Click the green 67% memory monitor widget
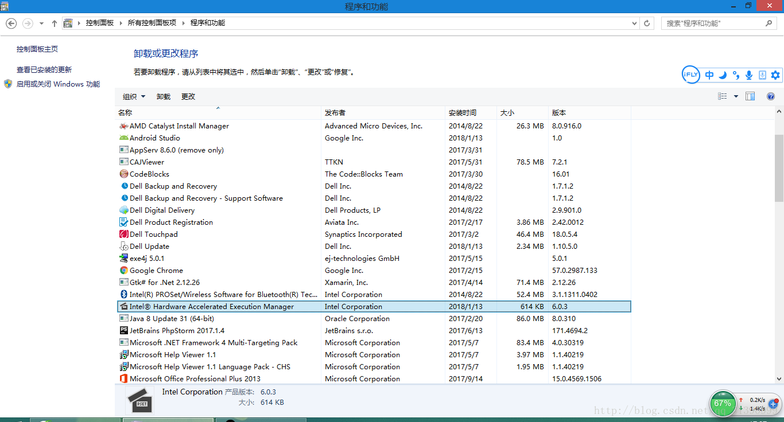 pyautogui.click(x=723, y=403)
